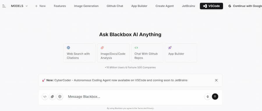Image resolution: width=262 pixels, height=111 pixels.
Task: Open the Features menu item
Action: point(60,6)
